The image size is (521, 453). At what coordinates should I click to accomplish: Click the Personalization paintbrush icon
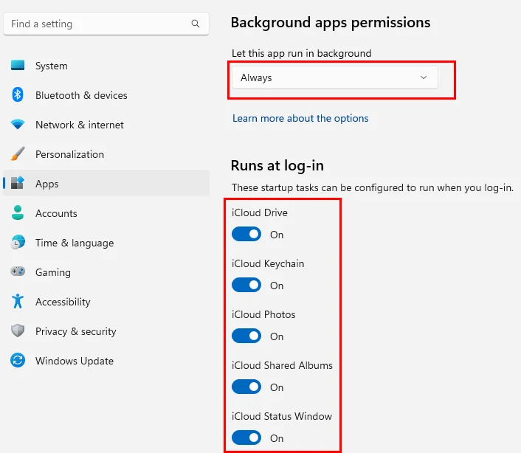[18, 153]
